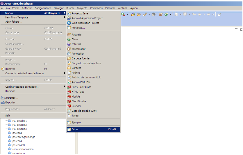Screen dimensions: 243x155
Task: Open dropdown beside Next Annotation icon
Action: coord(181,15)
